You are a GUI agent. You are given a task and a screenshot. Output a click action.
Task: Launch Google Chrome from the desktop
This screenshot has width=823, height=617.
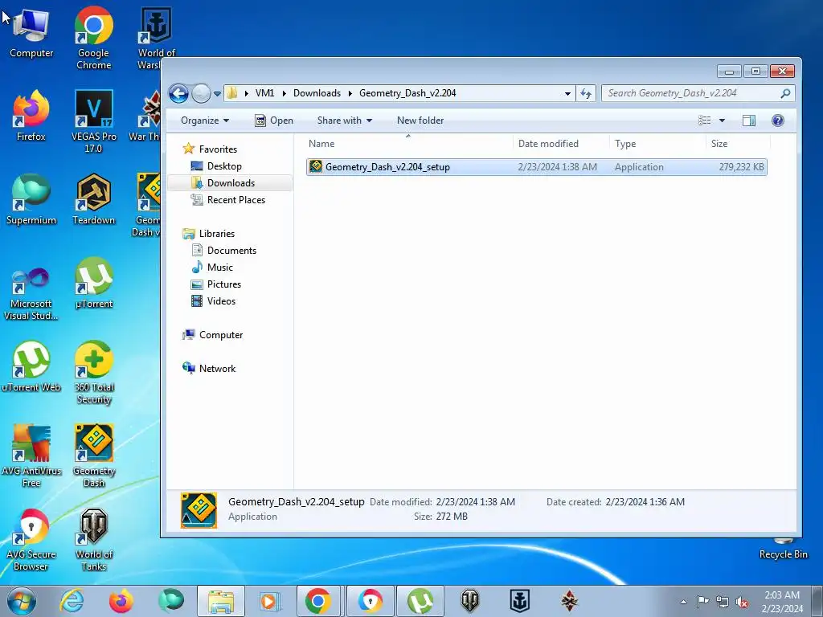(93, 39)
